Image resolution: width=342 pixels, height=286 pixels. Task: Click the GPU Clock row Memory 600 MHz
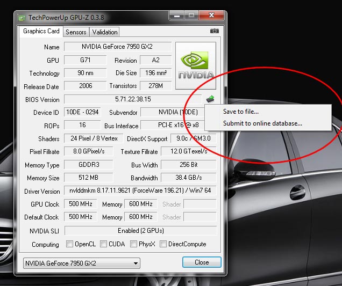point(141,204)
